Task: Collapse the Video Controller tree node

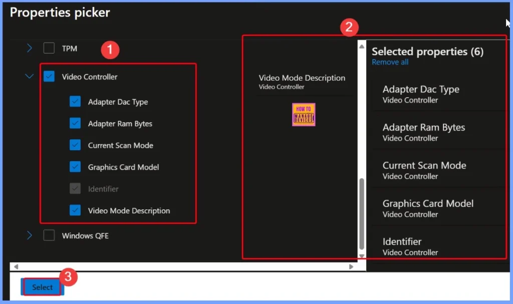Action: click(x=30, y=77)
